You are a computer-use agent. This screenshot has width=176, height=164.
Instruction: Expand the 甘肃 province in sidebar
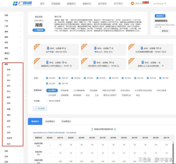click(x=20, y=15)
